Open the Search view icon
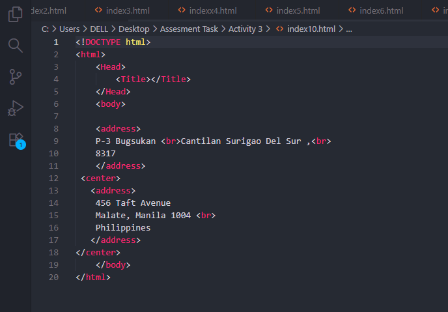The height and width of the screenshot is (312, 448). pos(15,45)
